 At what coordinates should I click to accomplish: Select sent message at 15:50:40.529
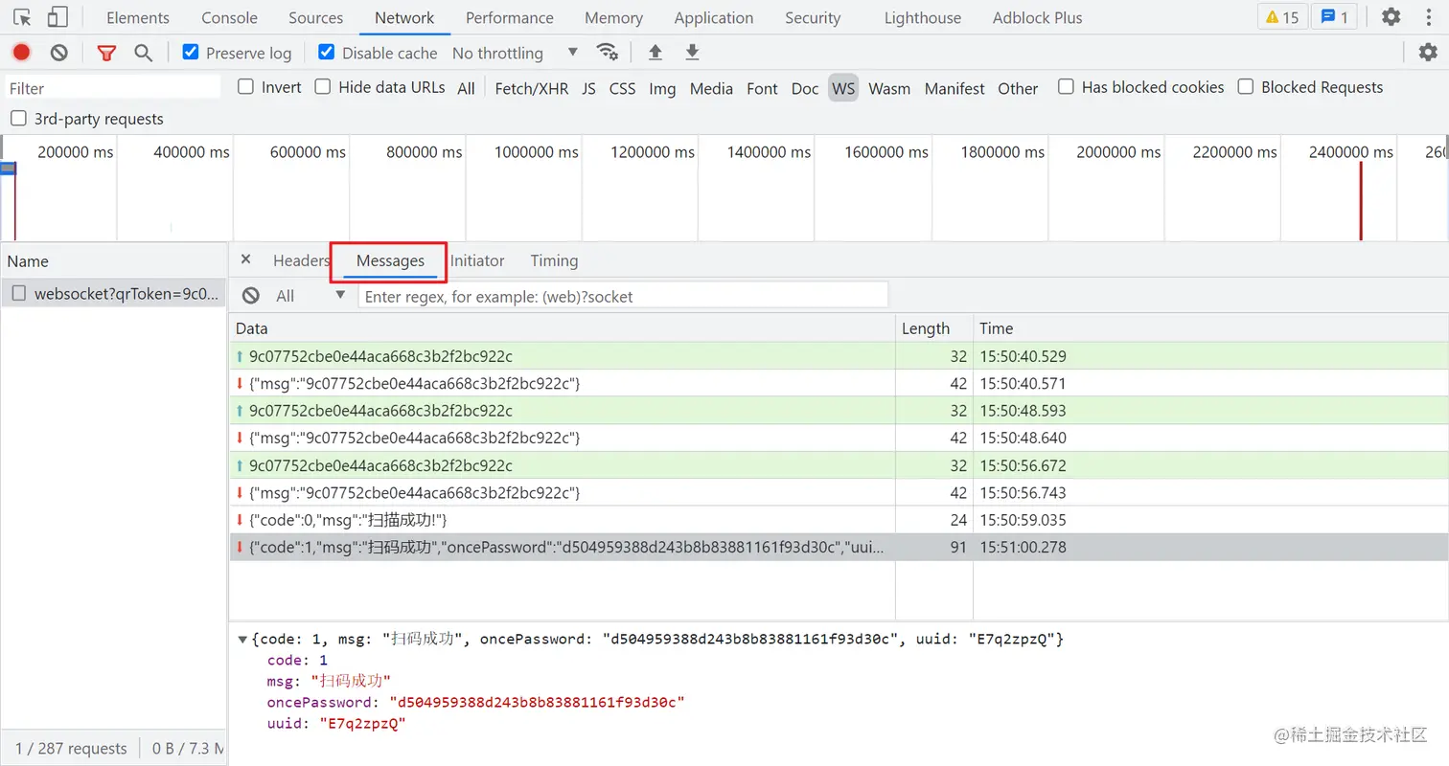[839, 356]
